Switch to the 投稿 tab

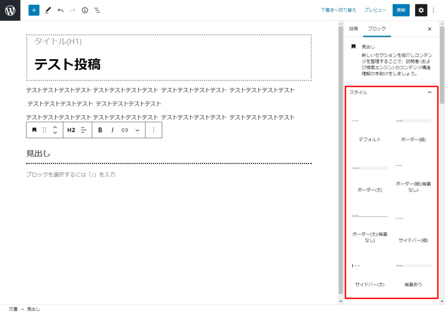pos(353,29)
